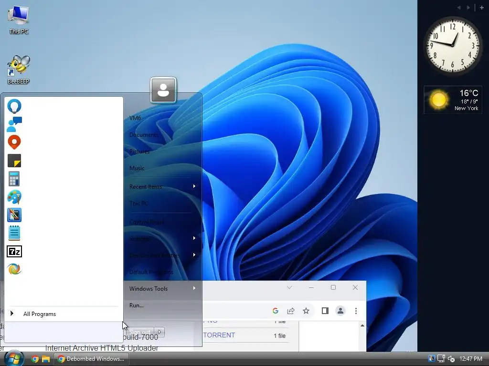Image resolution: width=489 pixels, height=366 pixels.
Task: Toggle Chrome side panel icon
Action: tap(325, 311)
